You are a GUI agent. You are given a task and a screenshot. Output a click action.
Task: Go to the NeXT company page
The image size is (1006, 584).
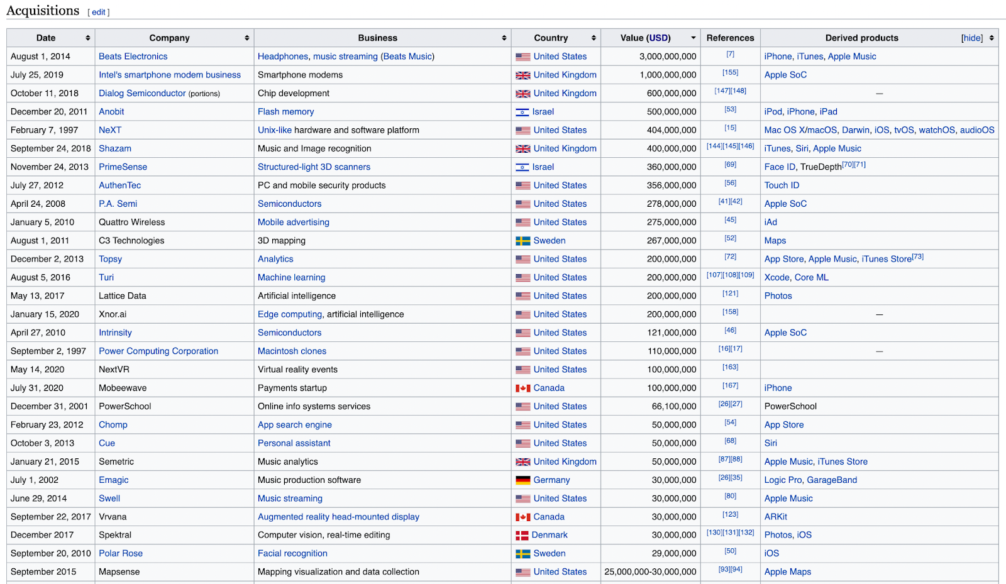tap(110, 130)
